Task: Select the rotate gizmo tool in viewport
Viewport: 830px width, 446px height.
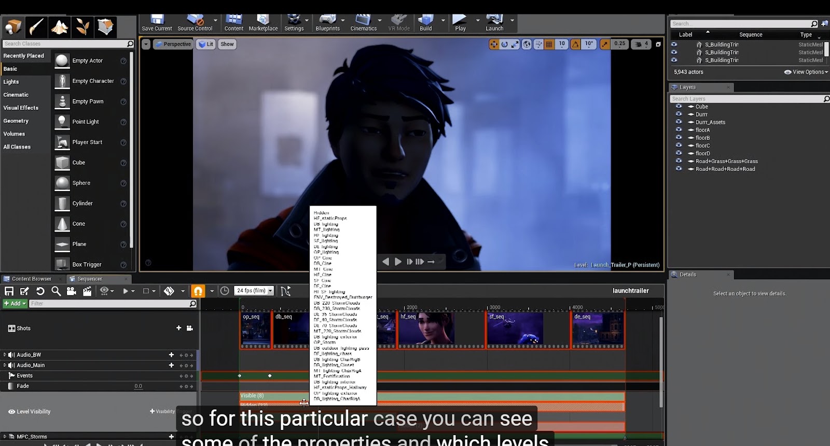Action: 504,45
